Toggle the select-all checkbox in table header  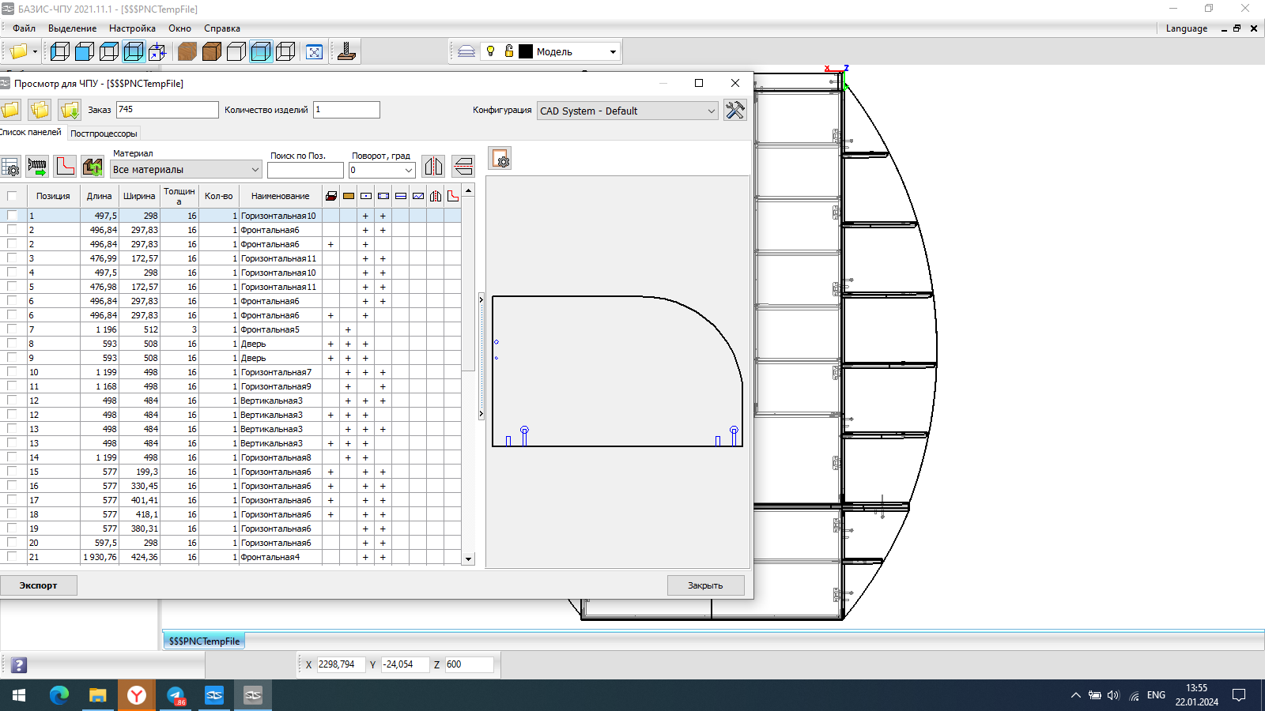[x=12, y=196]
